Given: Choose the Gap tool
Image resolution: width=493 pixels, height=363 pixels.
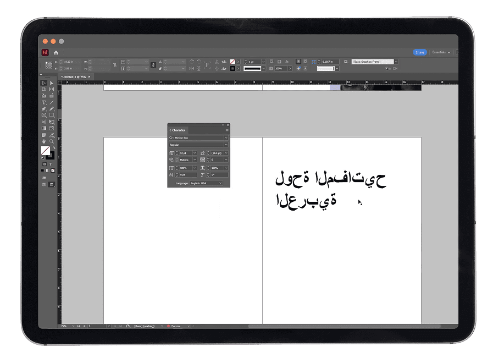Looking at the screenshot, I should coord(52,89).
